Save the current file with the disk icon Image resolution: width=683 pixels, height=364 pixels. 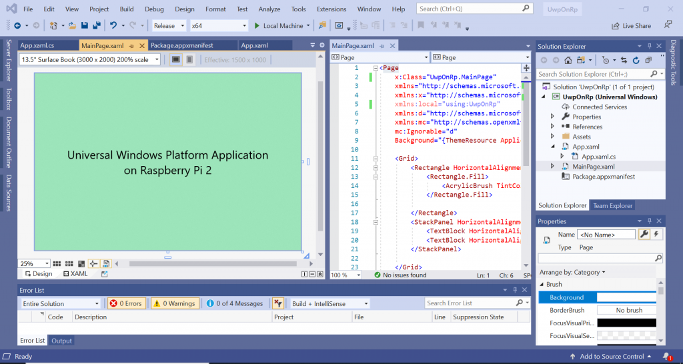coord(85,26)
